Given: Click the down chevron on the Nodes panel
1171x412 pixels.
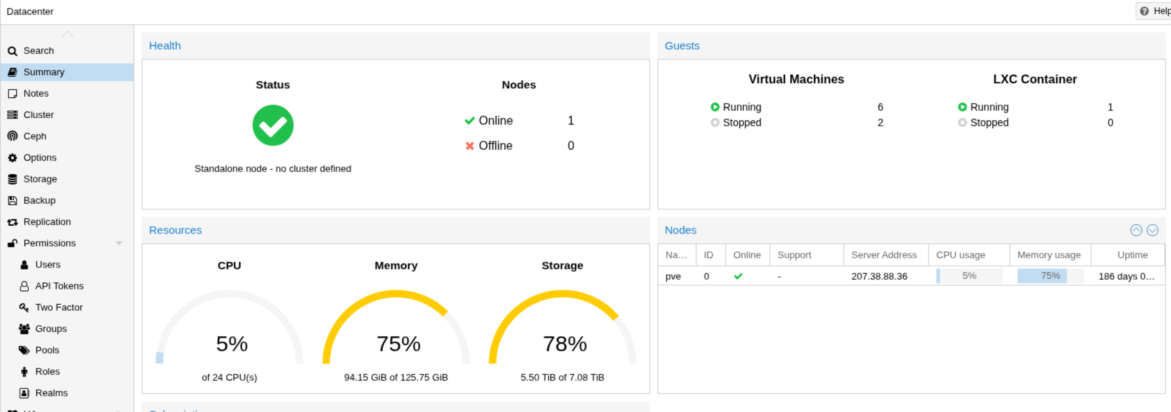Looking at the screenshot, I should (x=1153, y=230).
